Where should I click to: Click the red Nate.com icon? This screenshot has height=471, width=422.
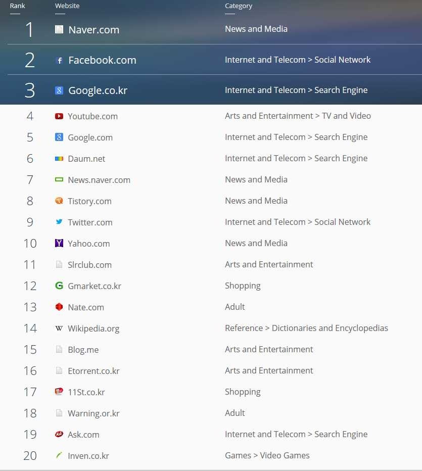59,307
